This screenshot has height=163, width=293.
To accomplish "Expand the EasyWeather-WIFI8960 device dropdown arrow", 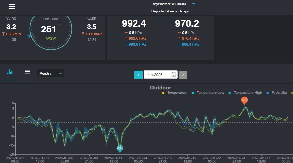I will pyautogui.click(x=194, y=4).
